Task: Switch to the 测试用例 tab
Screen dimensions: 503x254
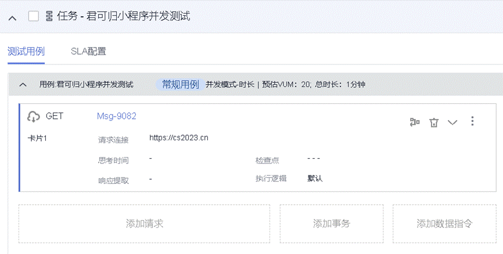Action: [26, 51]
